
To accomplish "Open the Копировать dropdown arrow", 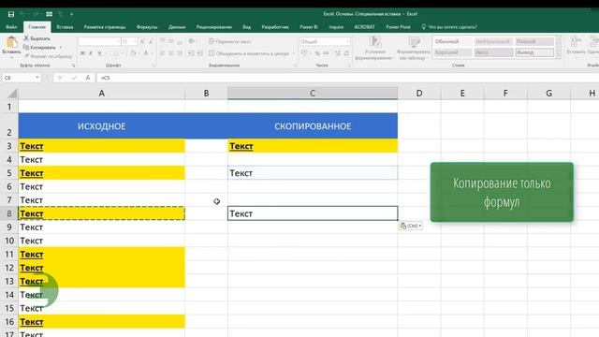I will tap(60, 48).
